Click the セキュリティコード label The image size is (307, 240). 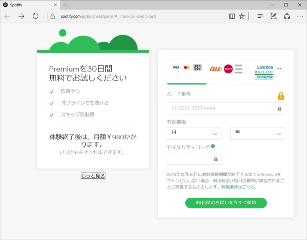pyautogui.click(x=188, y=147)
